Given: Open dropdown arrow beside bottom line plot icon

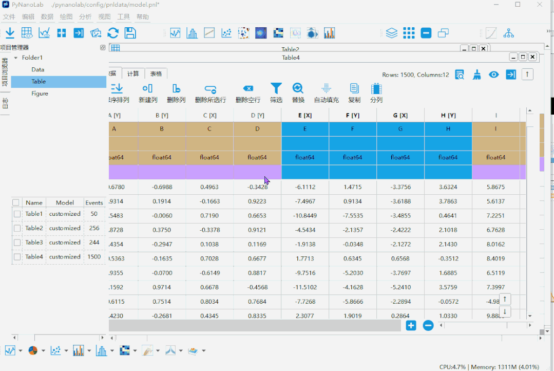Looking at the screenshot, I should pyautogui.click(x=21, y=351).
